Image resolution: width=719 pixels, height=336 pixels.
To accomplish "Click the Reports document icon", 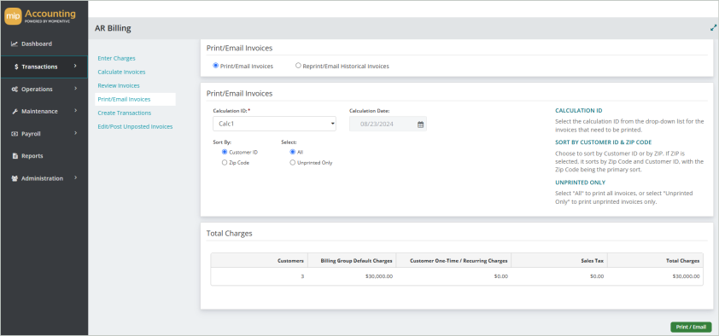I will coord(15,156).
